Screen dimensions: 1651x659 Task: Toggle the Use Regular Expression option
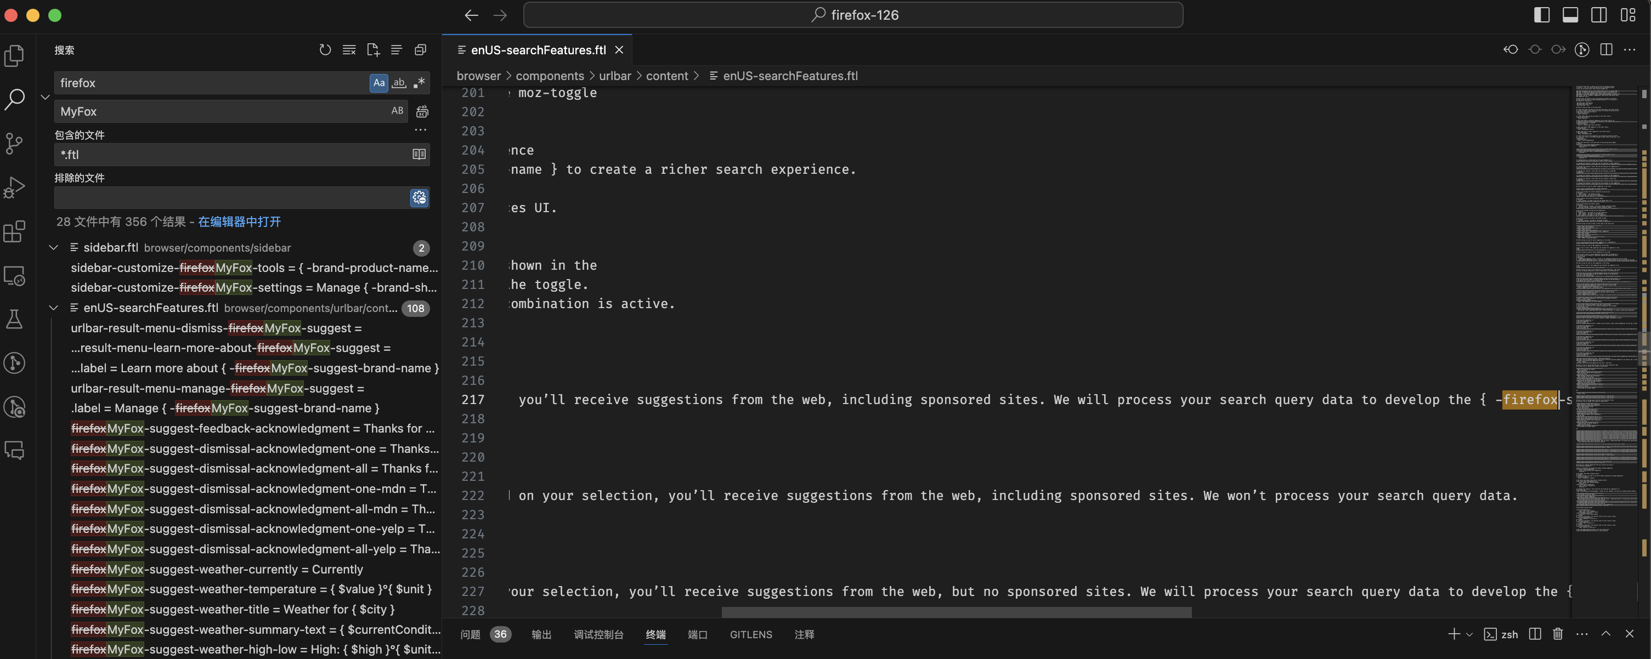pos(419,83)
